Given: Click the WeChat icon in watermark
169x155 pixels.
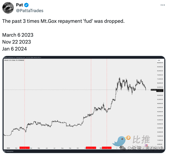Looking at the screenshot, I should tap(123, 148).
